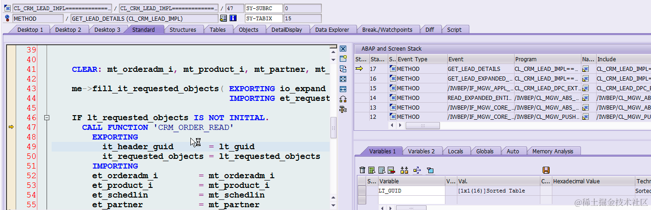Click line 47 breakpoint margin with arrow
The width and height of the screenshot is (651, 210).
[11, 127]
